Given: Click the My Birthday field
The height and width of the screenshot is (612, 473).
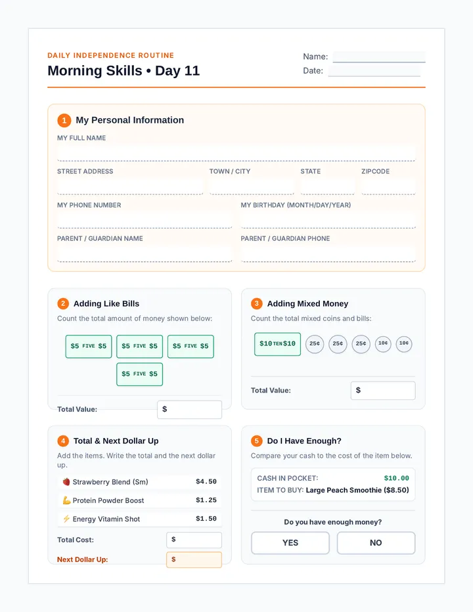Looking at the screenshot, I should 328,220.
